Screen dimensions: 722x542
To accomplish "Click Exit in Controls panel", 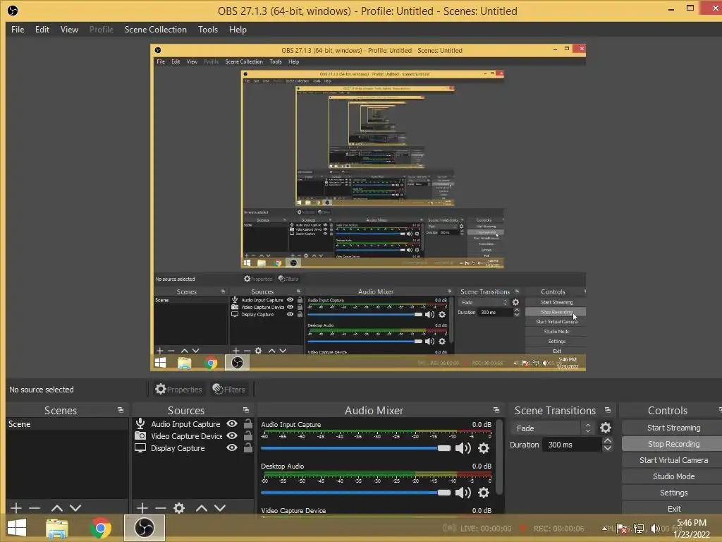I will point(673,508).
